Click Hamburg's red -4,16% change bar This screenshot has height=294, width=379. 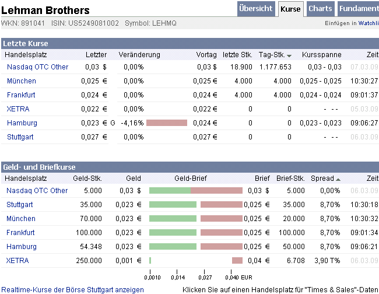point(167,123)
